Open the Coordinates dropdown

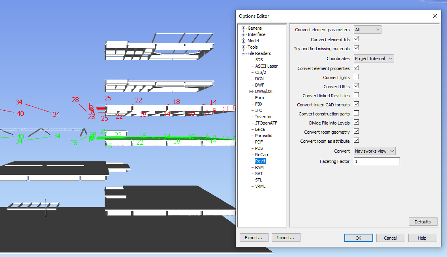pos(374,58)
